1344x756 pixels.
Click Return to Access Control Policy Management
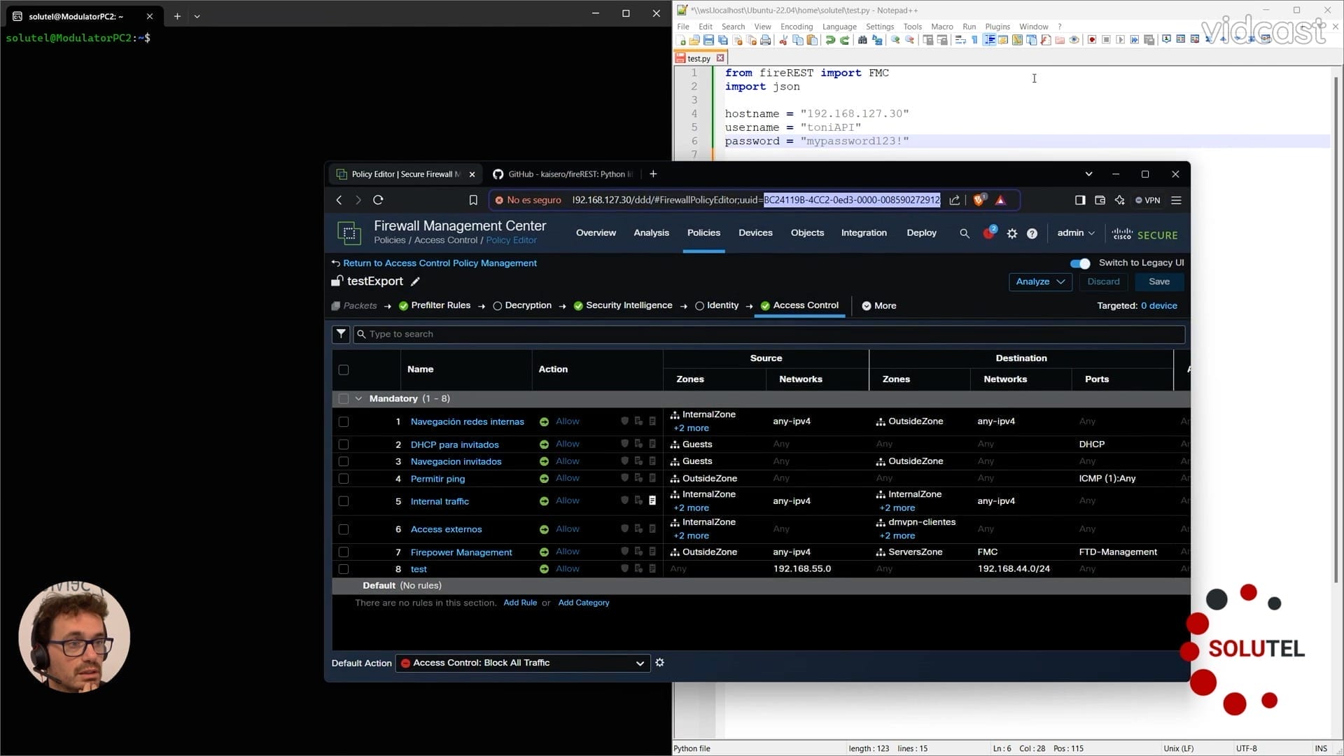[439, 263]
